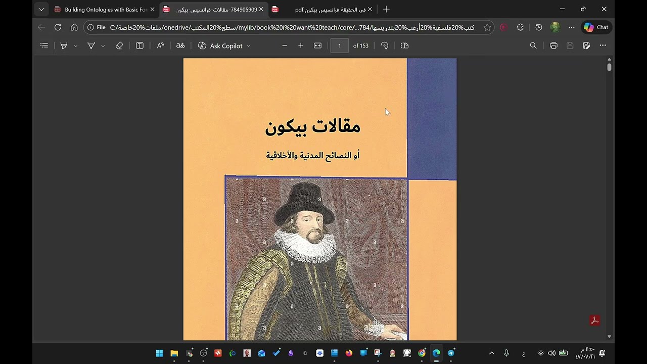Click the address bar file URL
This screenshot has width=647, height=364.
coord(292,27)
